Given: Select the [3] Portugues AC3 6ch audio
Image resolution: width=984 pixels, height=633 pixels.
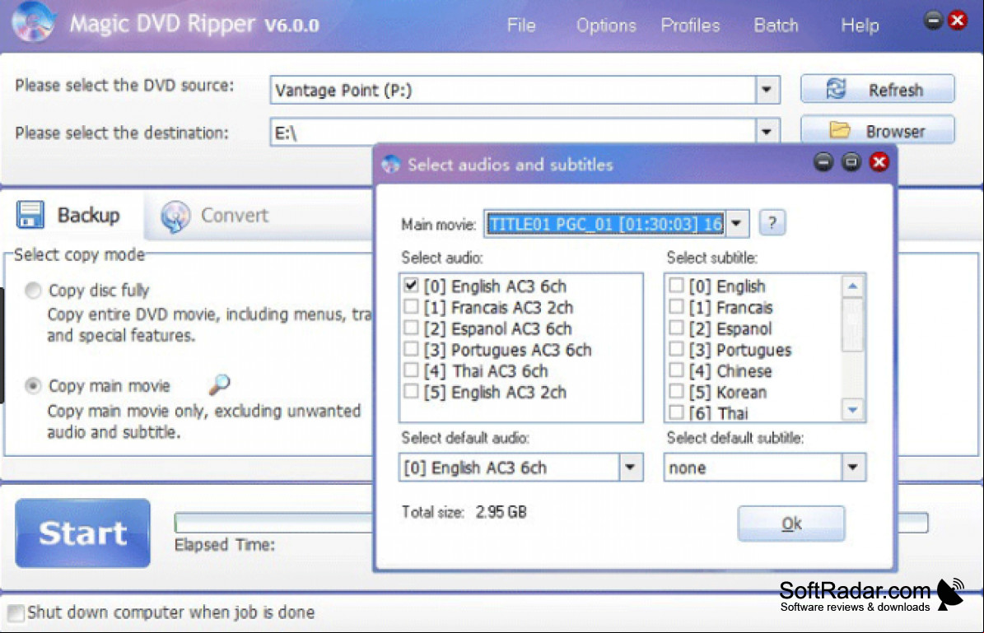Looking at the screenshot, I should tap(411, 350).
